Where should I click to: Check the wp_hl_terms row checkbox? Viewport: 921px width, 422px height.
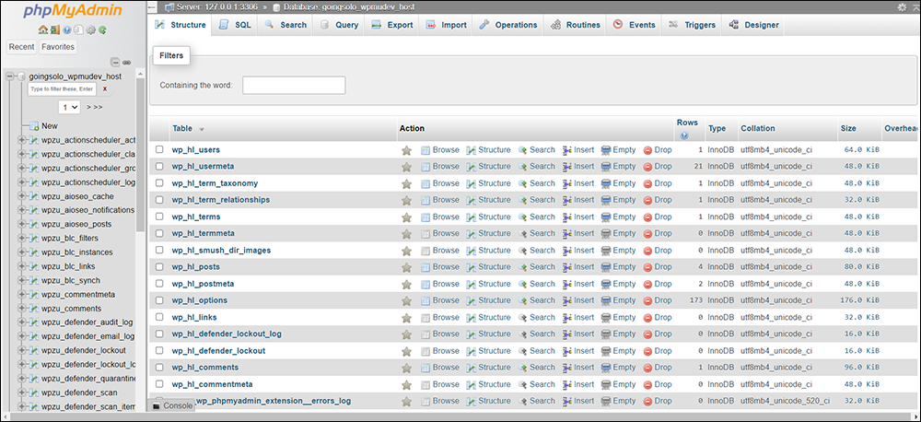[159, 217]
